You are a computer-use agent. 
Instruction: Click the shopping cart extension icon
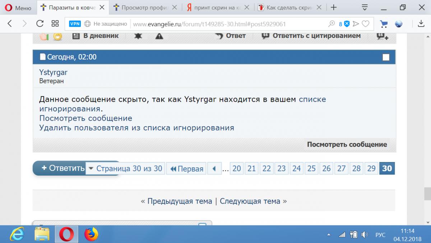(x=384, y=24)
